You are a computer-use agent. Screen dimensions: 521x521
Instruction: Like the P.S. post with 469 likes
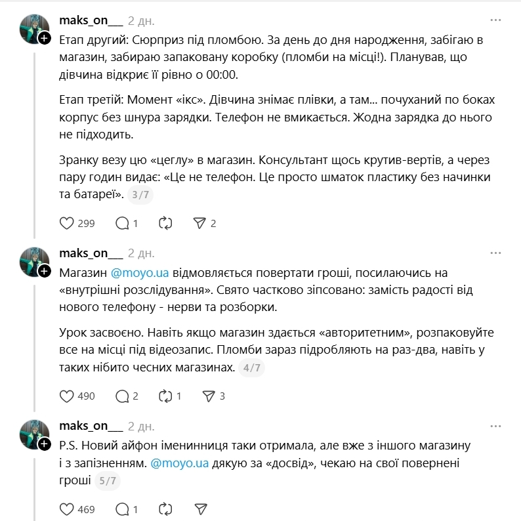click(x=67, y=509)
